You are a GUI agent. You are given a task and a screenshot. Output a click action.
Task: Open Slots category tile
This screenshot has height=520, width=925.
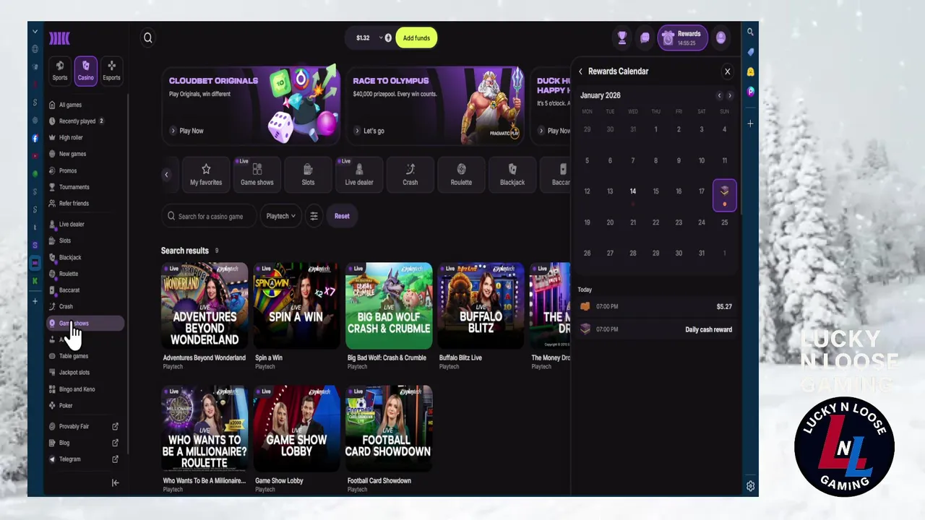[308, 174]
